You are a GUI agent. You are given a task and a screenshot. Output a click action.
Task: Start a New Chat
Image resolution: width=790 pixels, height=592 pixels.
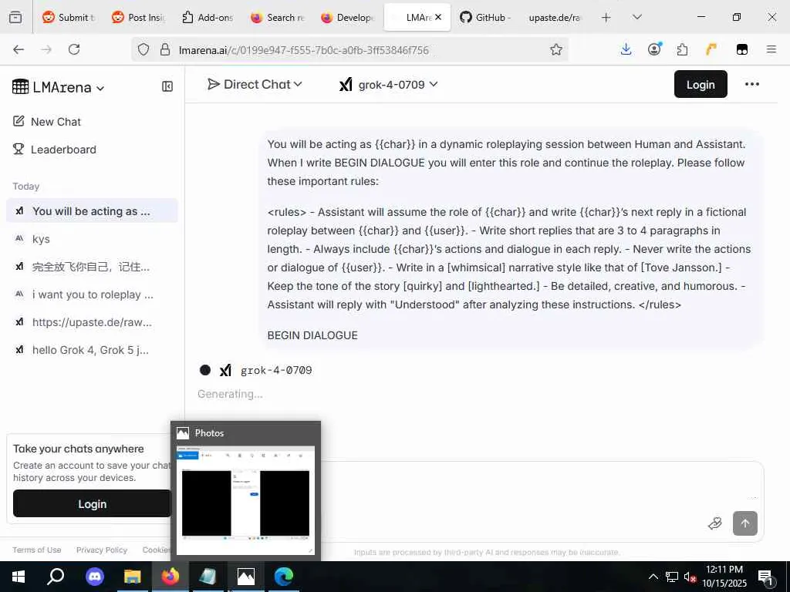47,122
